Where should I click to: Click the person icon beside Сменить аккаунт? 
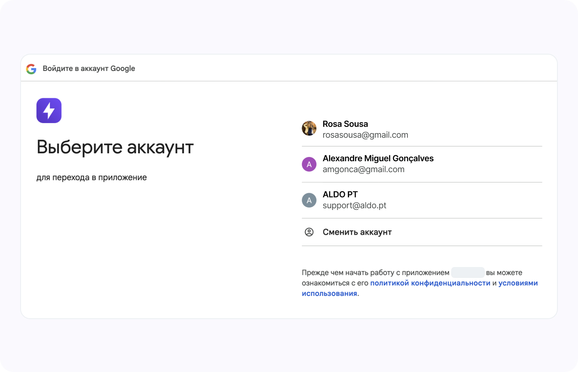click(x=309, y=232)
